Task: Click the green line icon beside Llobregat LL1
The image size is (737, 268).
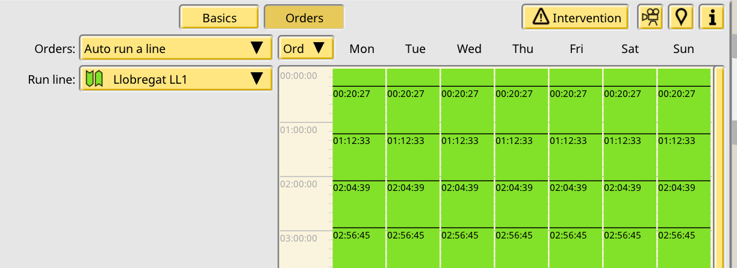Action: (x=93, y=78)
